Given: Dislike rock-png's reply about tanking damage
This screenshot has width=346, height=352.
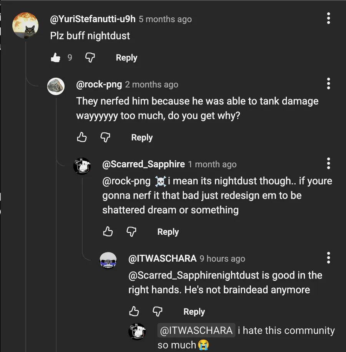Looking at the screenshot, I should [105, 137].
